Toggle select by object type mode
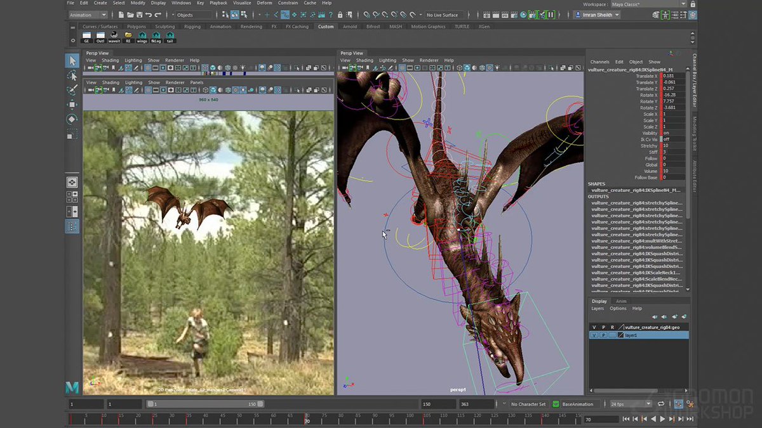Screen dimensions: 762x428 236,15
